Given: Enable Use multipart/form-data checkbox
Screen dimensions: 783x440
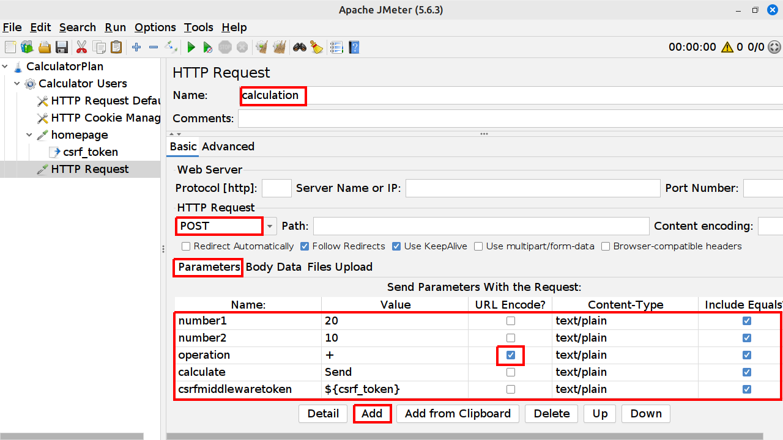Looking at the screenshot, I should (x=478, y=246).
